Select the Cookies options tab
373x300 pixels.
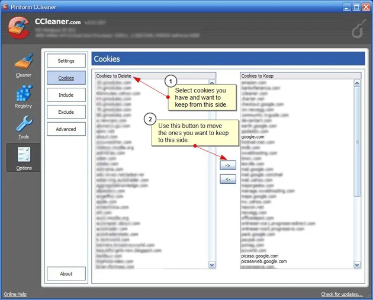tap(66, 78)
